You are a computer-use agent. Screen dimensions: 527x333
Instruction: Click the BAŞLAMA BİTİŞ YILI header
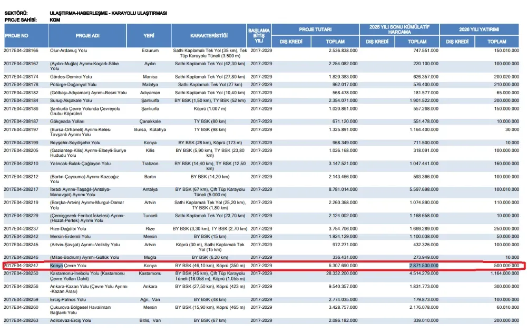point(259,35)
